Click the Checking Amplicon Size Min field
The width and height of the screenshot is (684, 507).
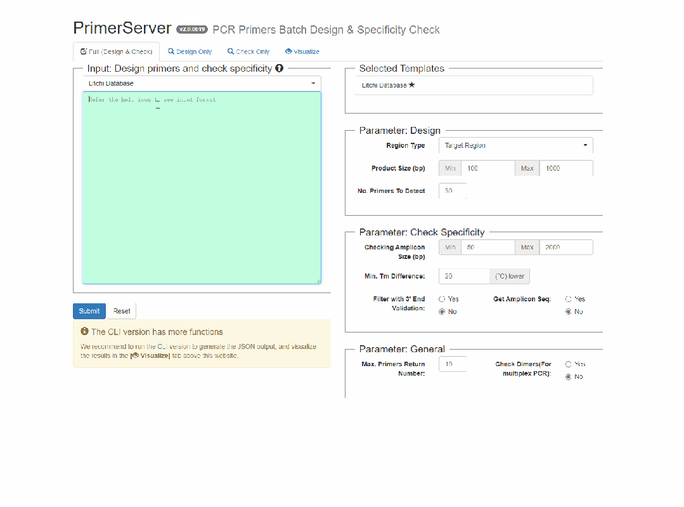(487, 247)
